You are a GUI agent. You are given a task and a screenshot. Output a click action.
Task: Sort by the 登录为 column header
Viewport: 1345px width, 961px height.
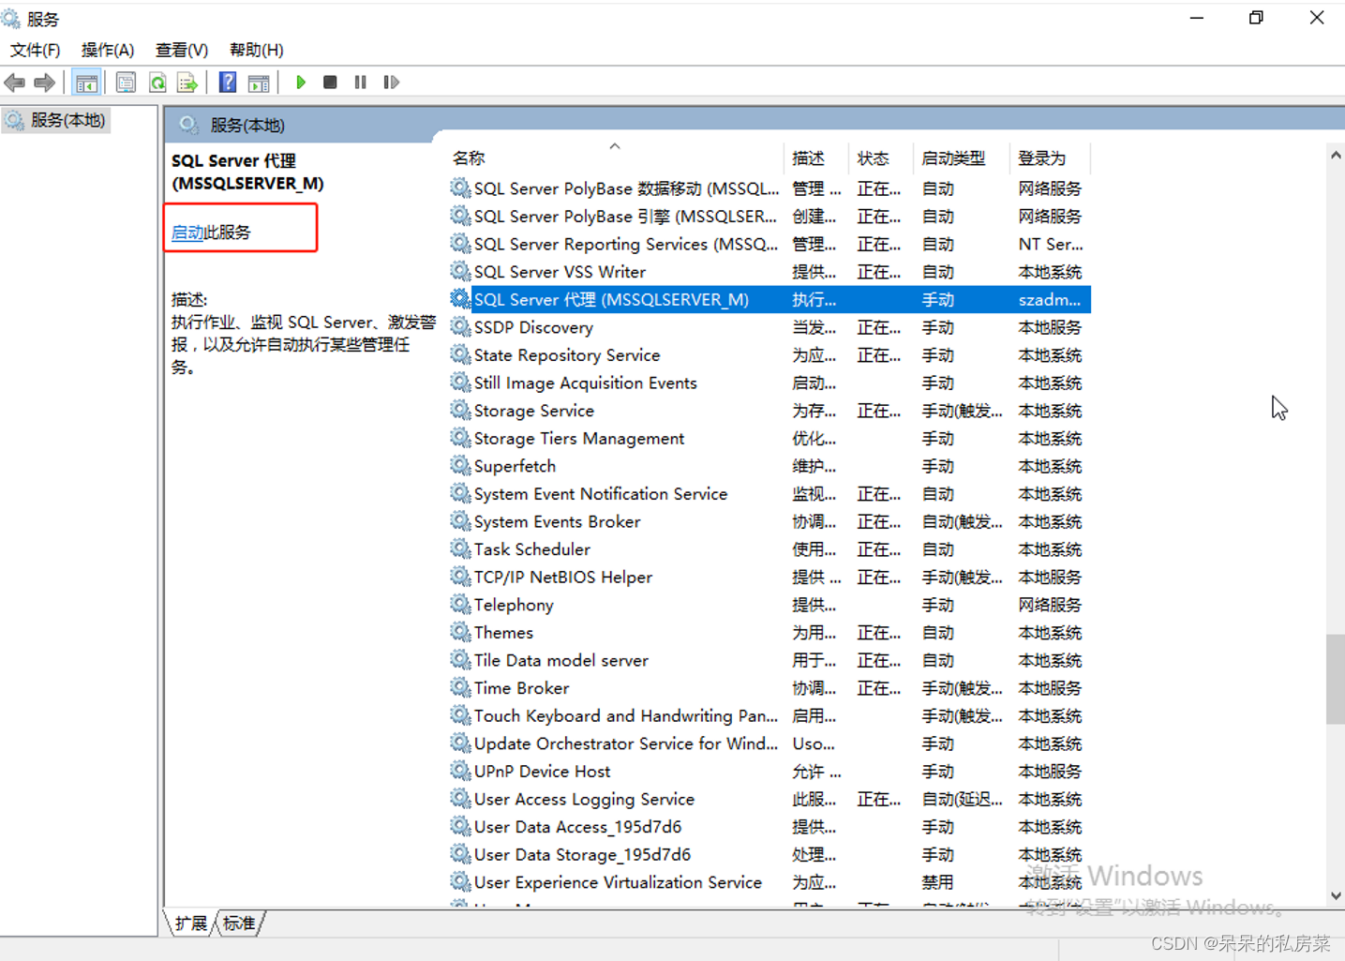coord(1051,158)
